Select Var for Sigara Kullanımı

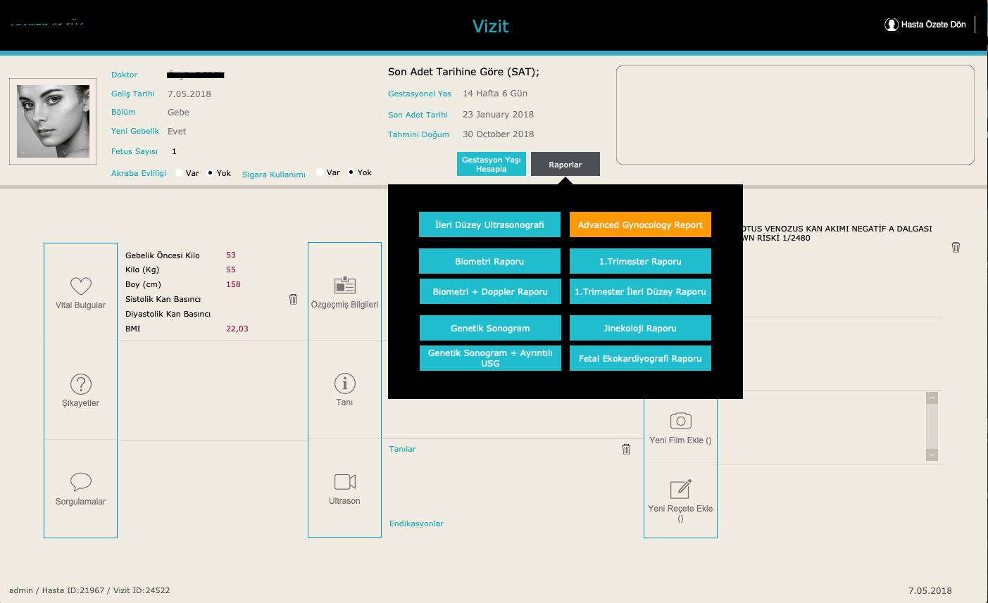(320, 172)
